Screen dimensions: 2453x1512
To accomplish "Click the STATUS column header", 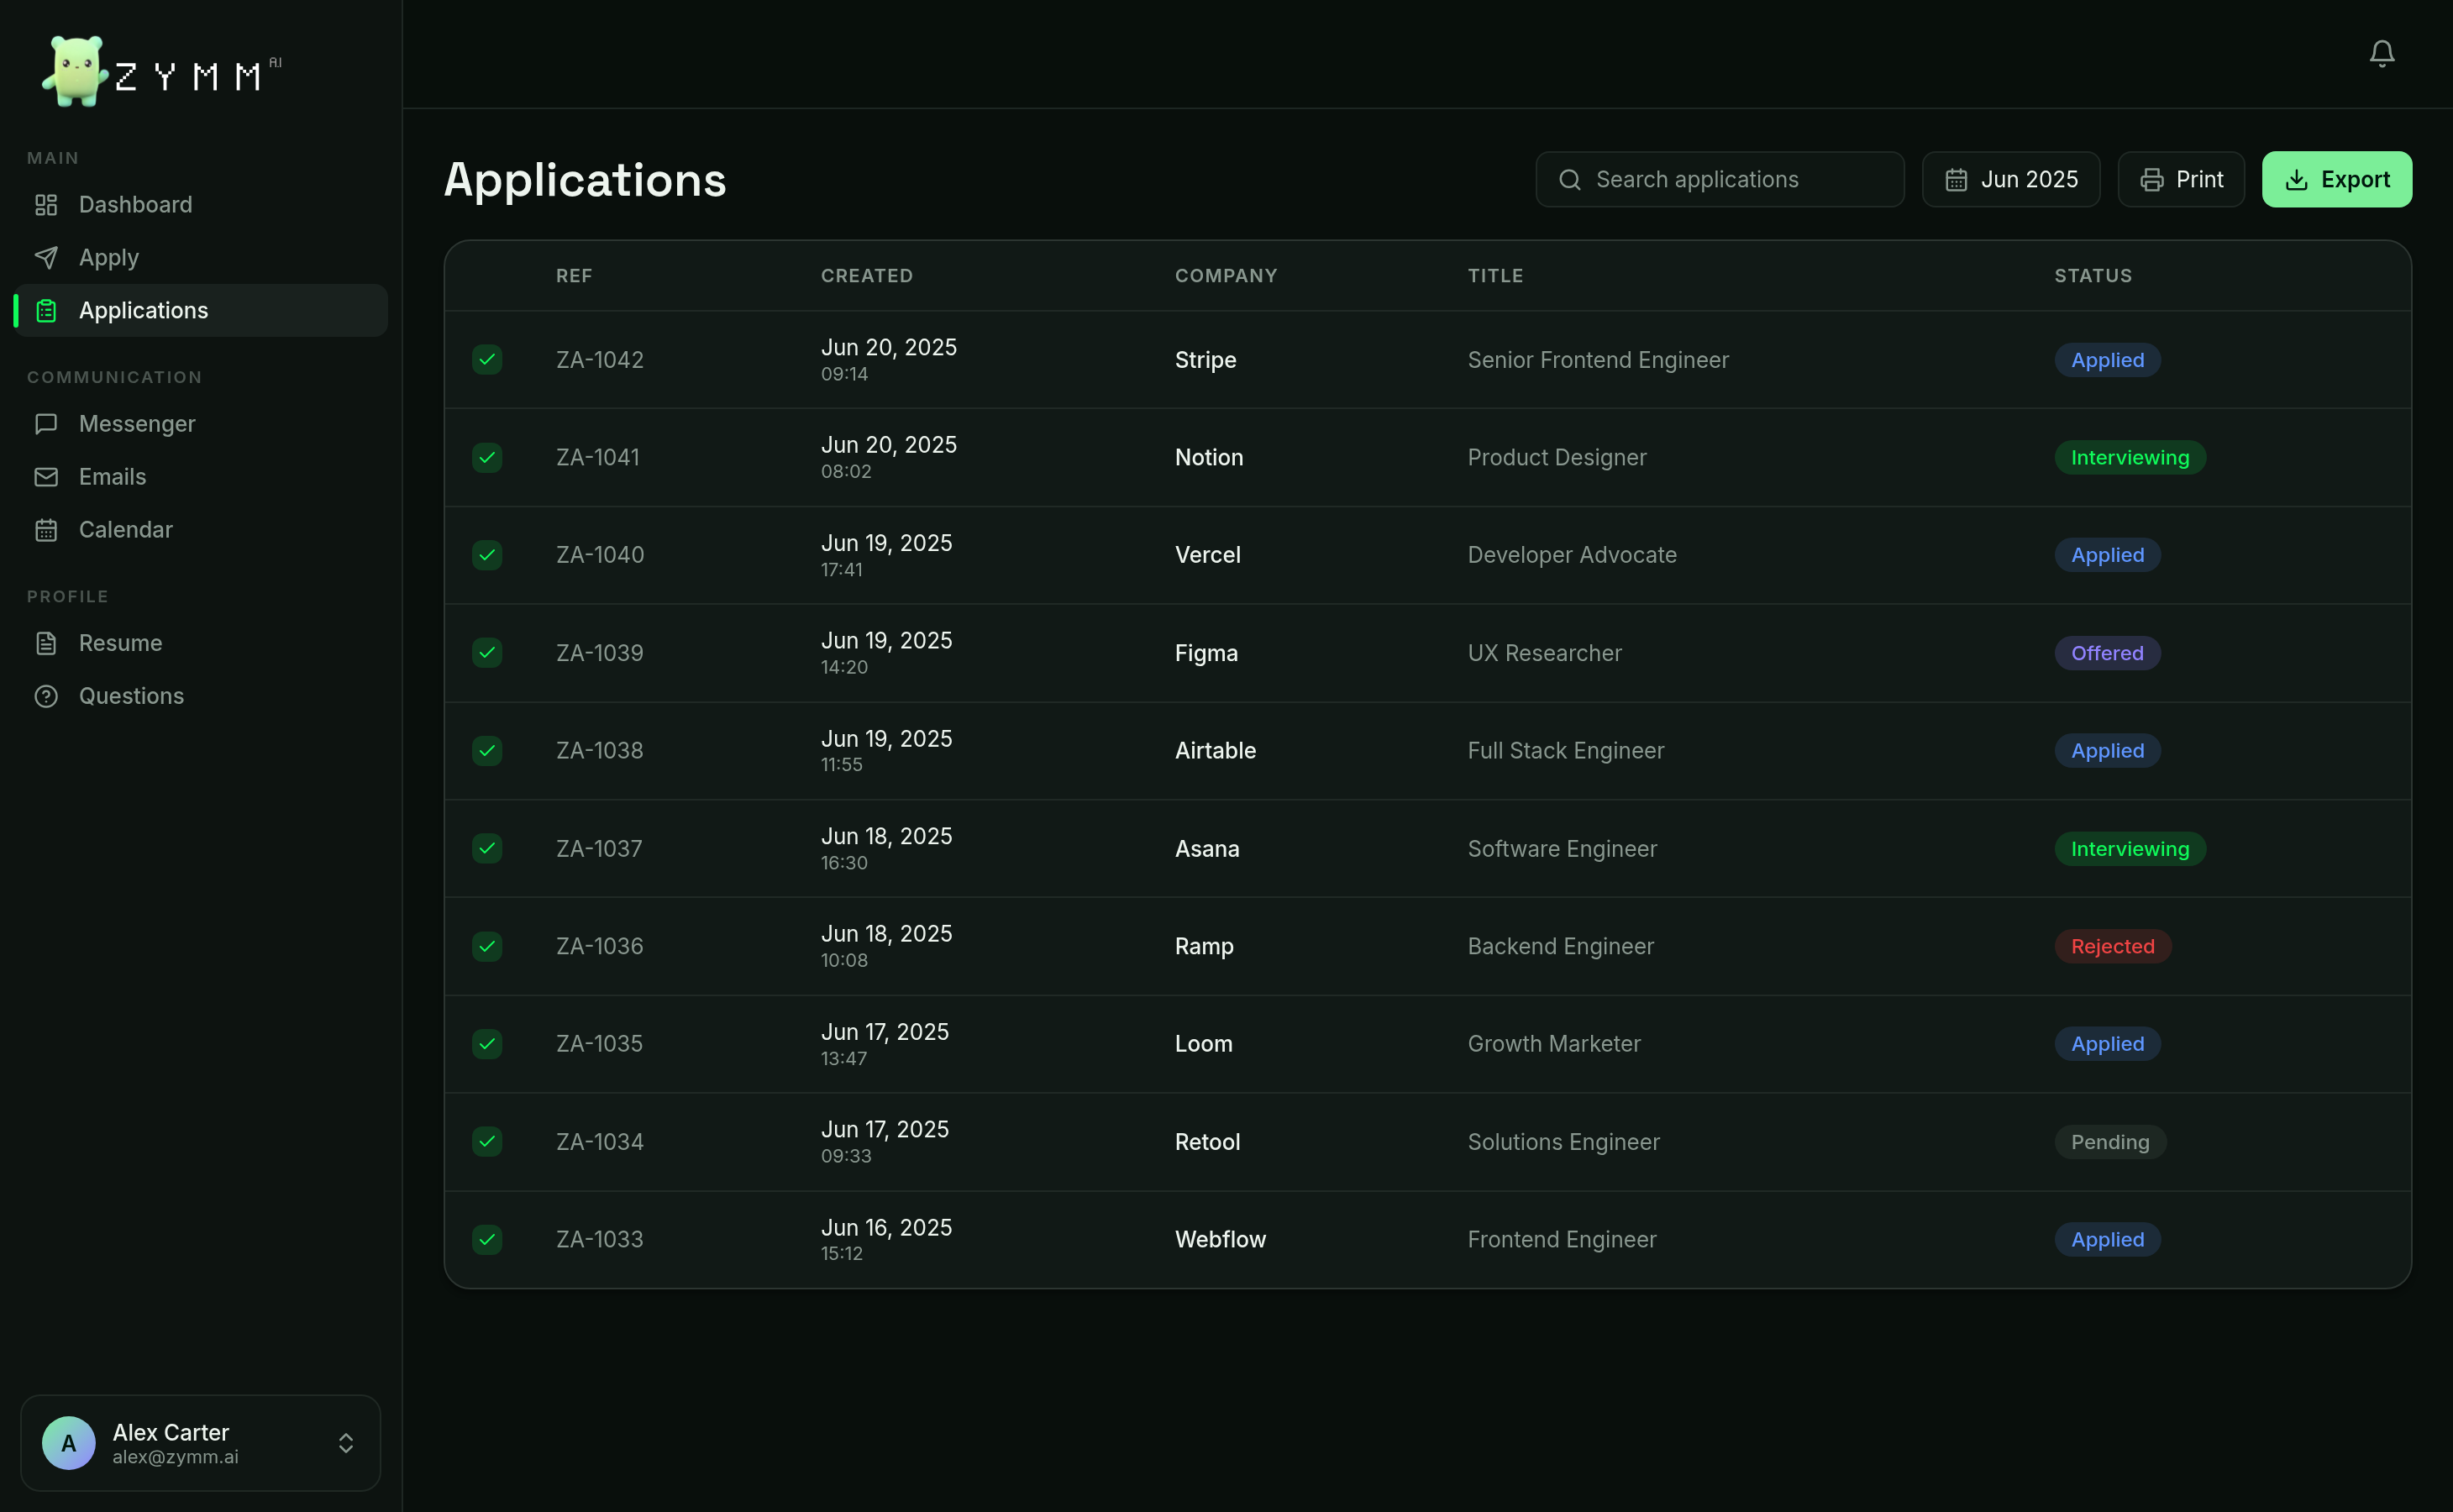I will pos(2093,276).
